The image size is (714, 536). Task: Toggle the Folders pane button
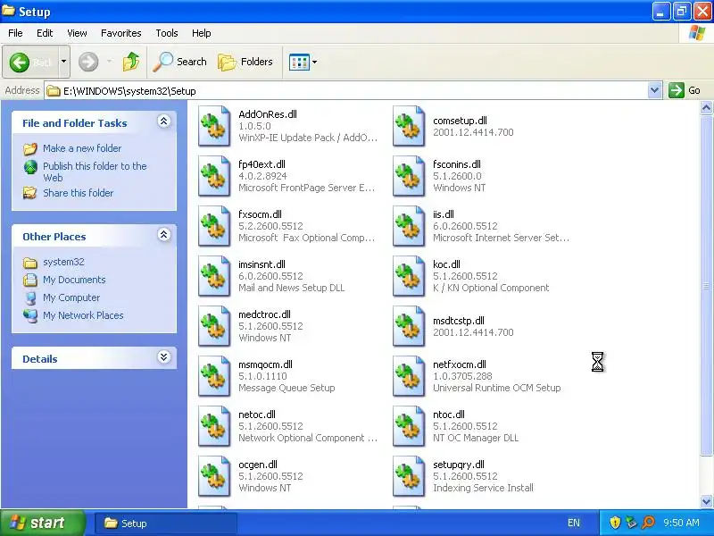point(245,62)
